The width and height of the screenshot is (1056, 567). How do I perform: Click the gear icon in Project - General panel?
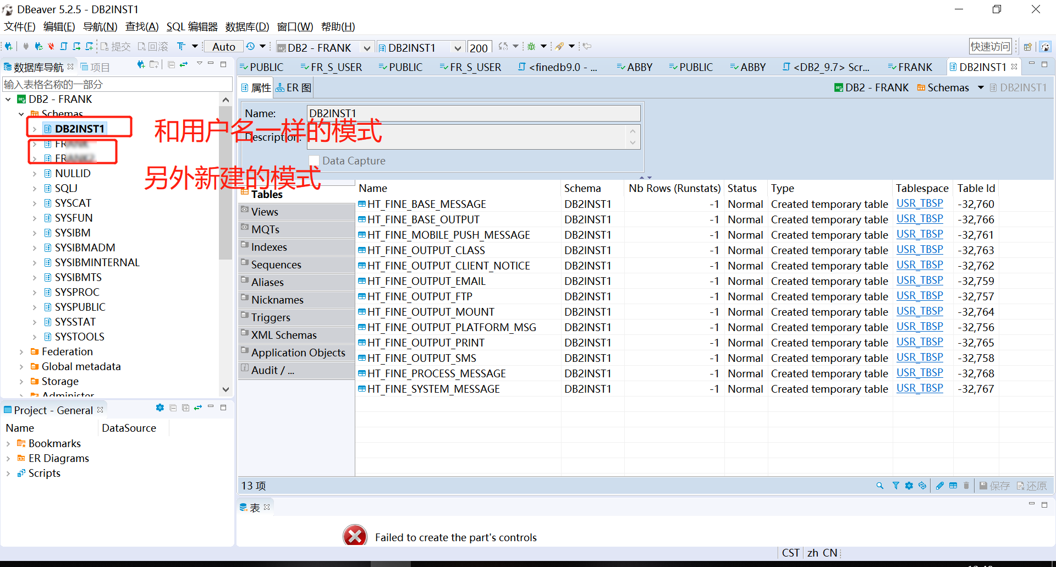click(160, 408)
